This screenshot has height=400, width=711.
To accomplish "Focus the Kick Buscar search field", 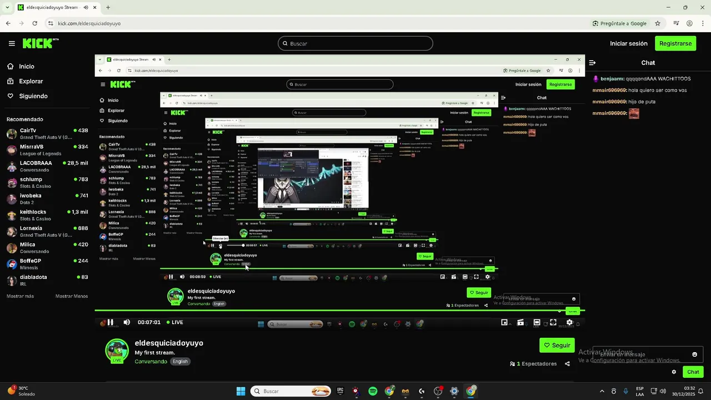I will tap(355, 43).
